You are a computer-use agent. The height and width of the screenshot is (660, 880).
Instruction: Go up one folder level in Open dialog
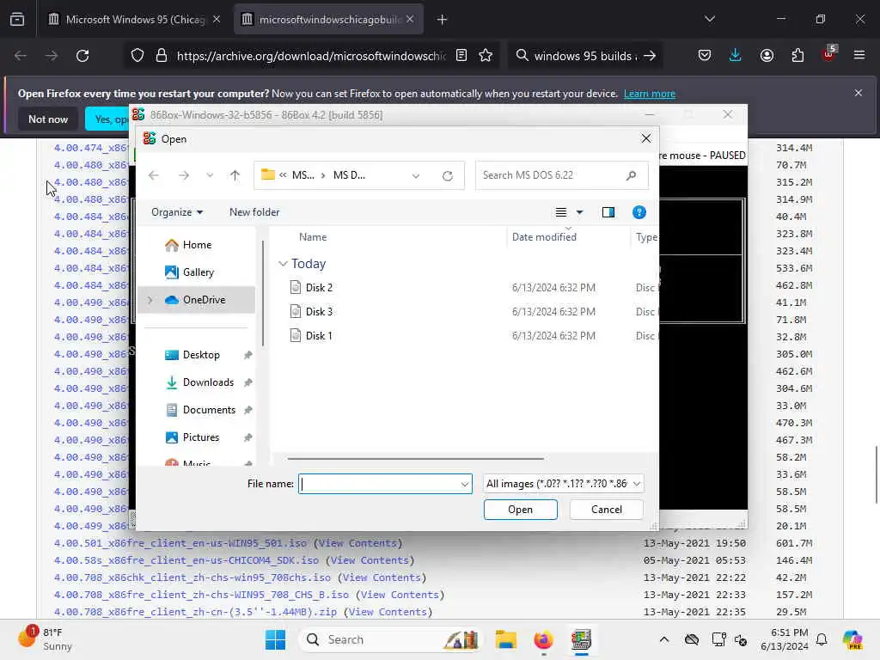(235, 175)
